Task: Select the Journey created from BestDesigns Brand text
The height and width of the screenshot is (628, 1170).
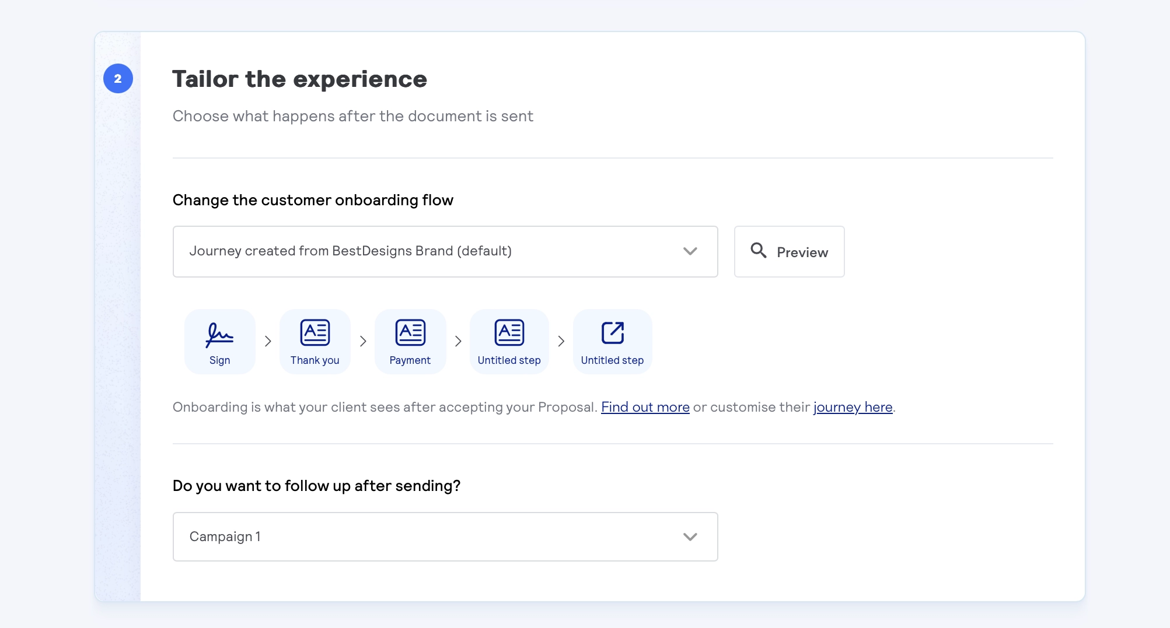Action: [350, 251]
